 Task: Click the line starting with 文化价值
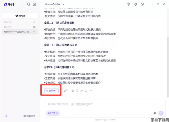click(75, 56)
